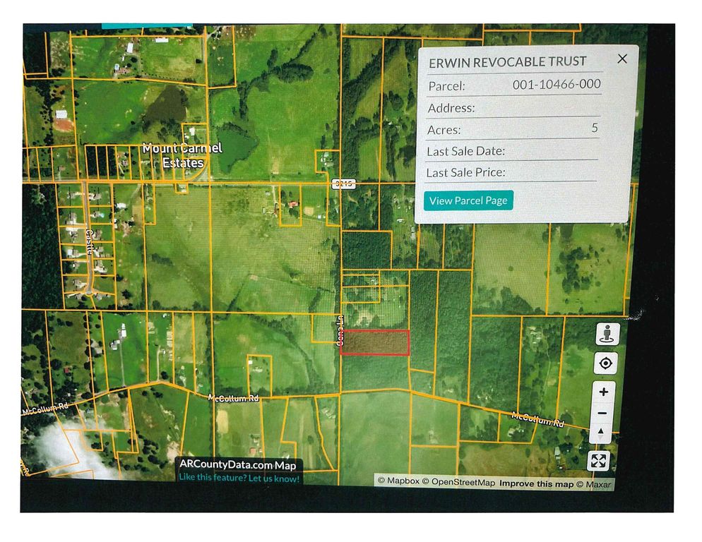
Task: Click the locate-me target icon
Action: (x=605, y=364)
